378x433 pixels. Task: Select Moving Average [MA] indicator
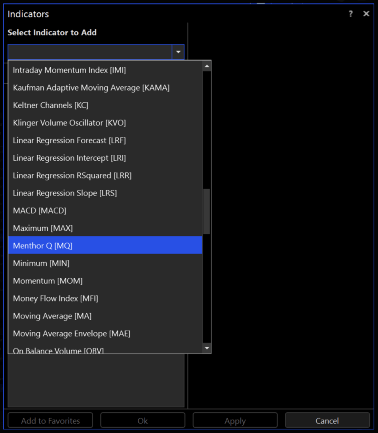coord(52,315)
